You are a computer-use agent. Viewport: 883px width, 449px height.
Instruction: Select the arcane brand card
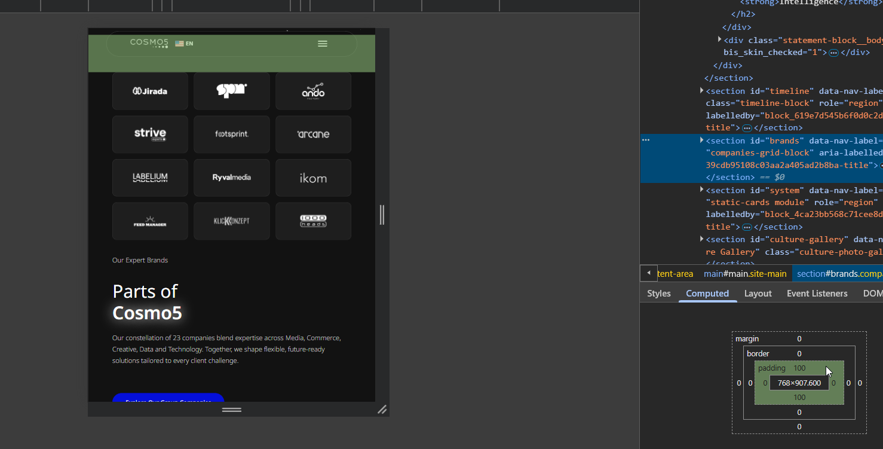(x=313, y=134)
